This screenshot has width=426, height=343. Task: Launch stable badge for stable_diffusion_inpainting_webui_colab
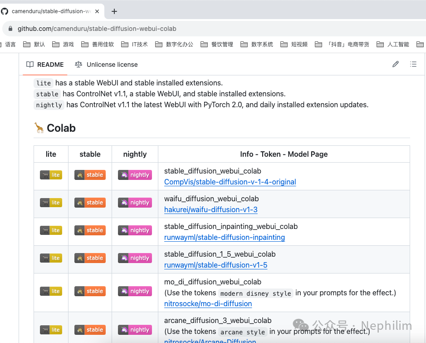(90, 230)
